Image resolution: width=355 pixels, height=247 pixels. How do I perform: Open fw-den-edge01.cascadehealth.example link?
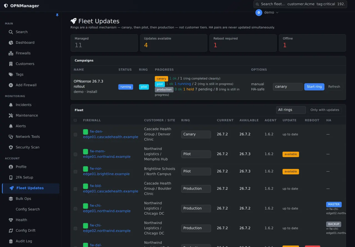(x=111, y=134)
